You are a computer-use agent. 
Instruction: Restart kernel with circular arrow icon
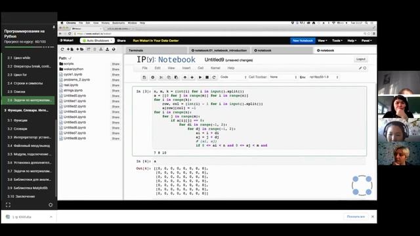coord(214,77)
